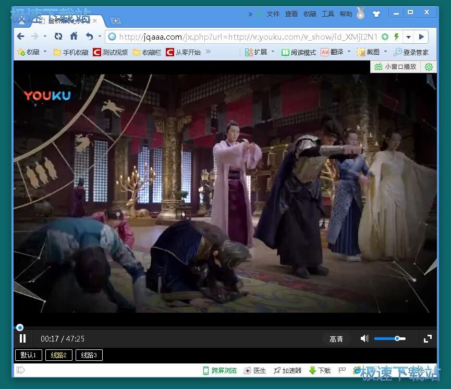Adjust the volume slider
The width and height of the screenshot is (451, 389).
tap(389, 338)
